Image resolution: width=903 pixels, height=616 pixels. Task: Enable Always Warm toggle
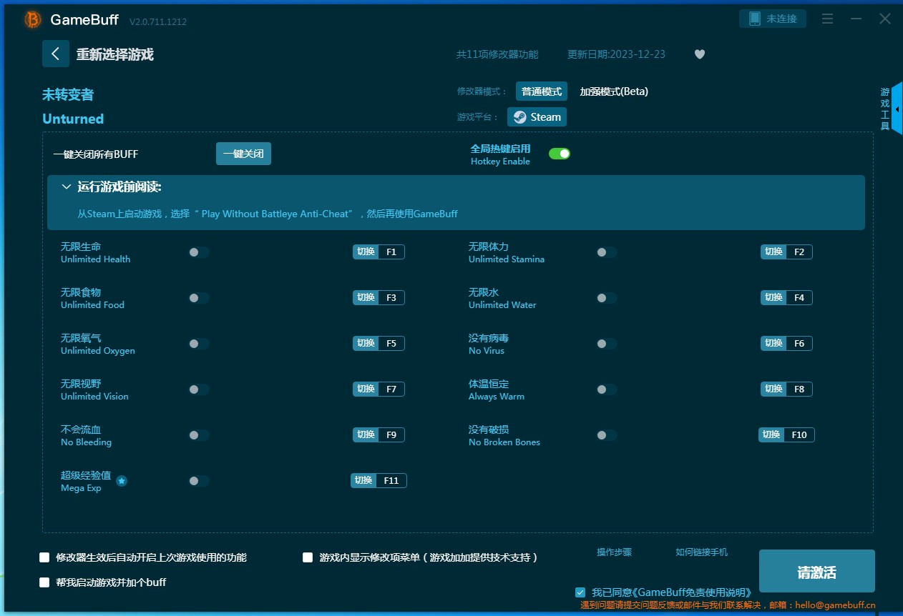[607, 389]
